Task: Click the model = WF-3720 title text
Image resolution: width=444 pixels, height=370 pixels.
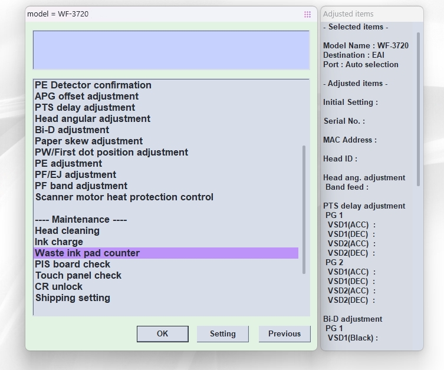Action: pyautogui.click(x=58, y=14)
